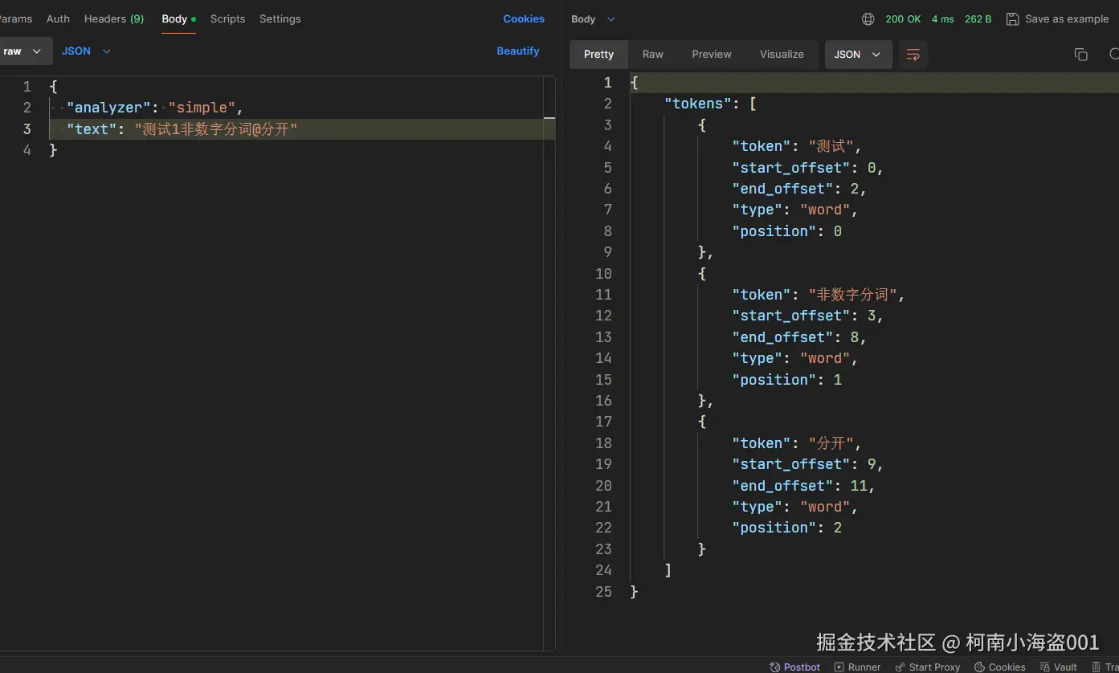Click the 4 ms response time

pos(943,18)
